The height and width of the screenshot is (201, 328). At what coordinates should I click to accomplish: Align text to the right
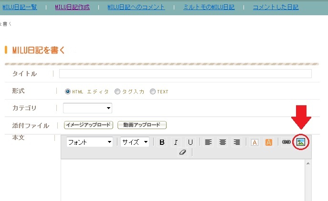[x=237, y=142]
